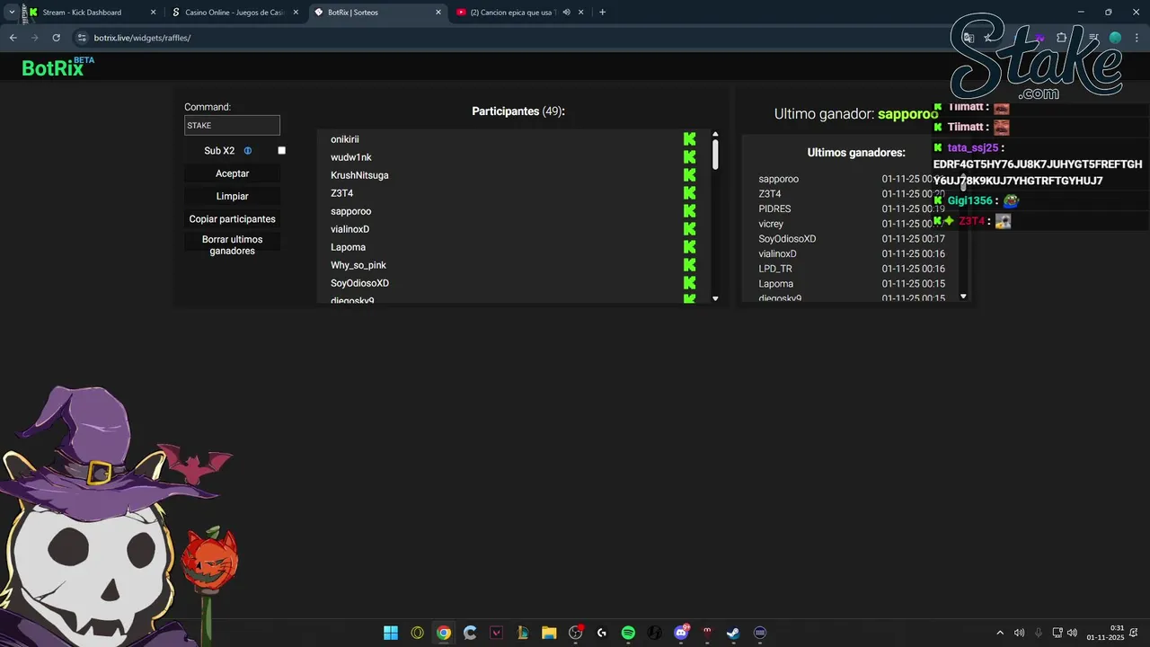This screenshot has width=1150, height=647.
Task: Click the Kick icon beside SoyOdiosoXD participant
Action: (689, 283)
